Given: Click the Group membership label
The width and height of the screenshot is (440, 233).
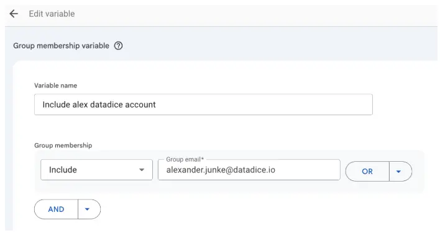Looking at the screenshot, I should point(63,146).
